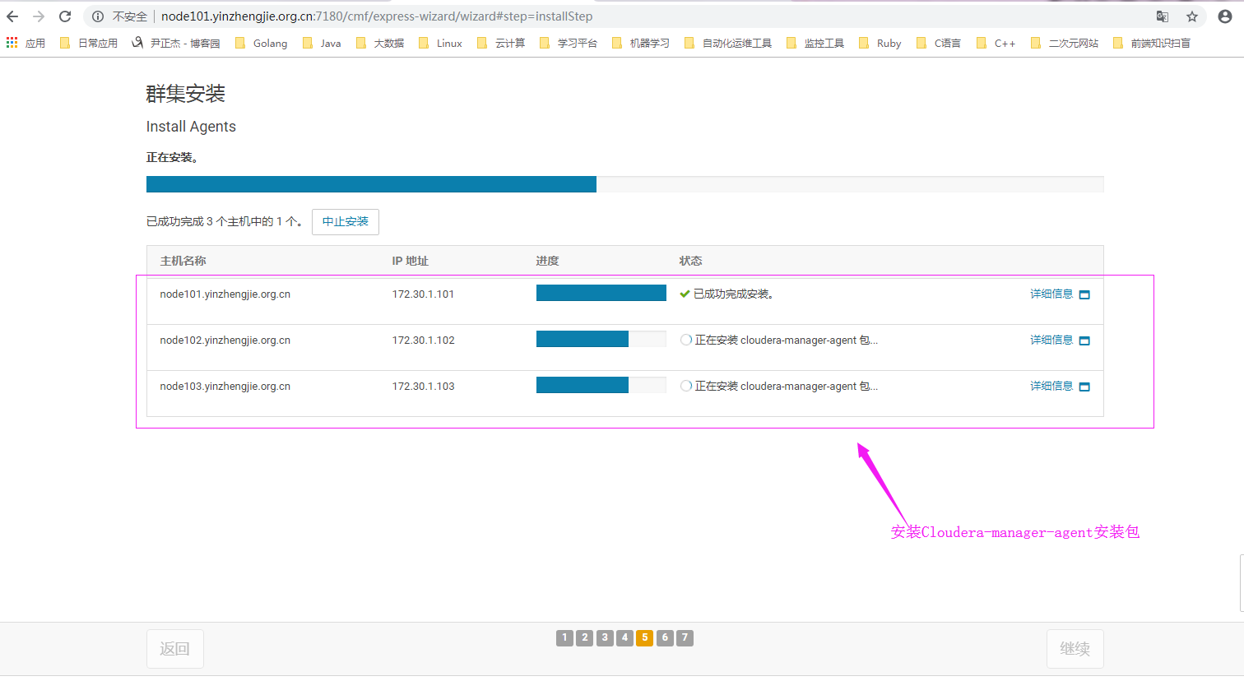
Task: Click the green checkmark for node101 status
Action: [x=685, y=294]
